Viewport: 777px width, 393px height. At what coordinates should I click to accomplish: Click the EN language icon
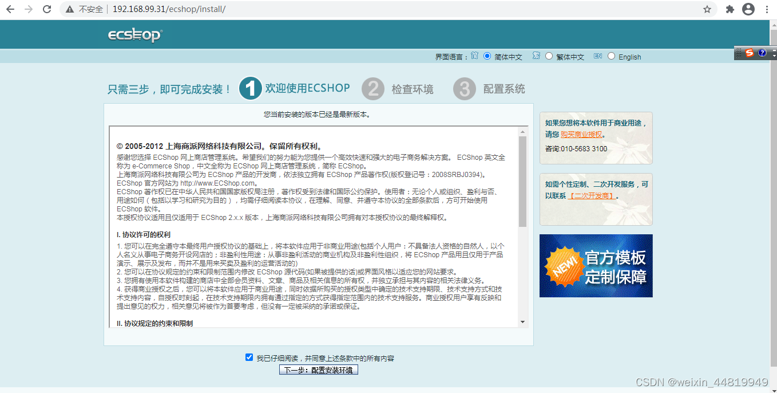click(598, 56)
